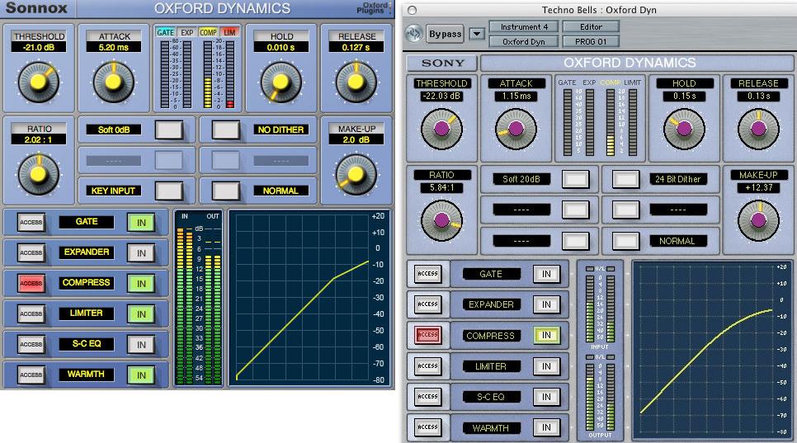Click the Ratio knob in the Sony window
Image resolution: width=797 pixels, height=443 pixels.
[x=441, y=220]
